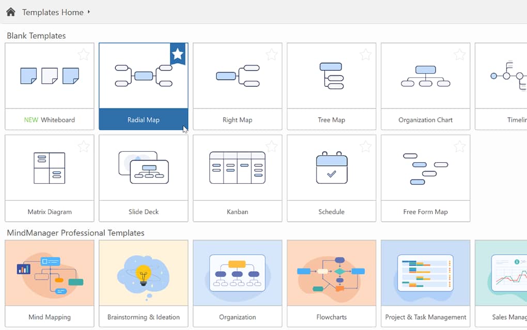527x330 pixels.
Task: Click the Radial Map label button
Action: [x=144, y=120]
